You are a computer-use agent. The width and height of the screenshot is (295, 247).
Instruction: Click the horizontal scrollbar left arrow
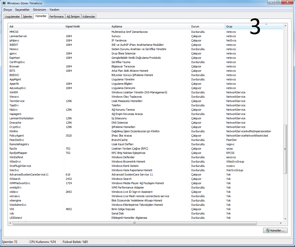pyautogui.click(x=10, y=223)
